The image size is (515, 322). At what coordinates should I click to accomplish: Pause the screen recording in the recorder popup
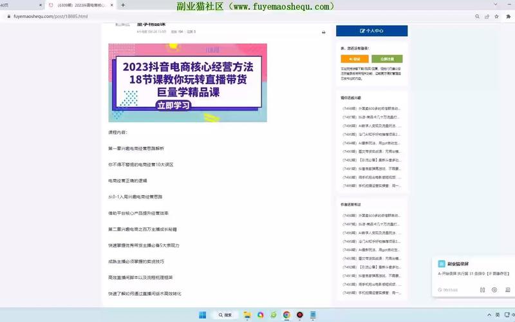coord(482,290)
